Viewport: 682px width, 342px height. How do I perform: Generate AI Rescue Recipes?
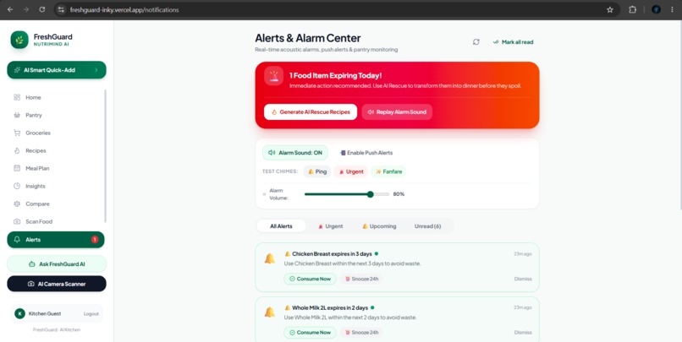(311, 112)
